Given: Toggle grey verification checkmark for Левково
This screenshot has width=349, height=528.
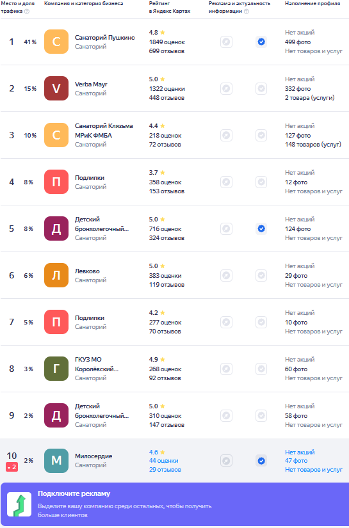Looking at the screenshot, I should (261, 275).
